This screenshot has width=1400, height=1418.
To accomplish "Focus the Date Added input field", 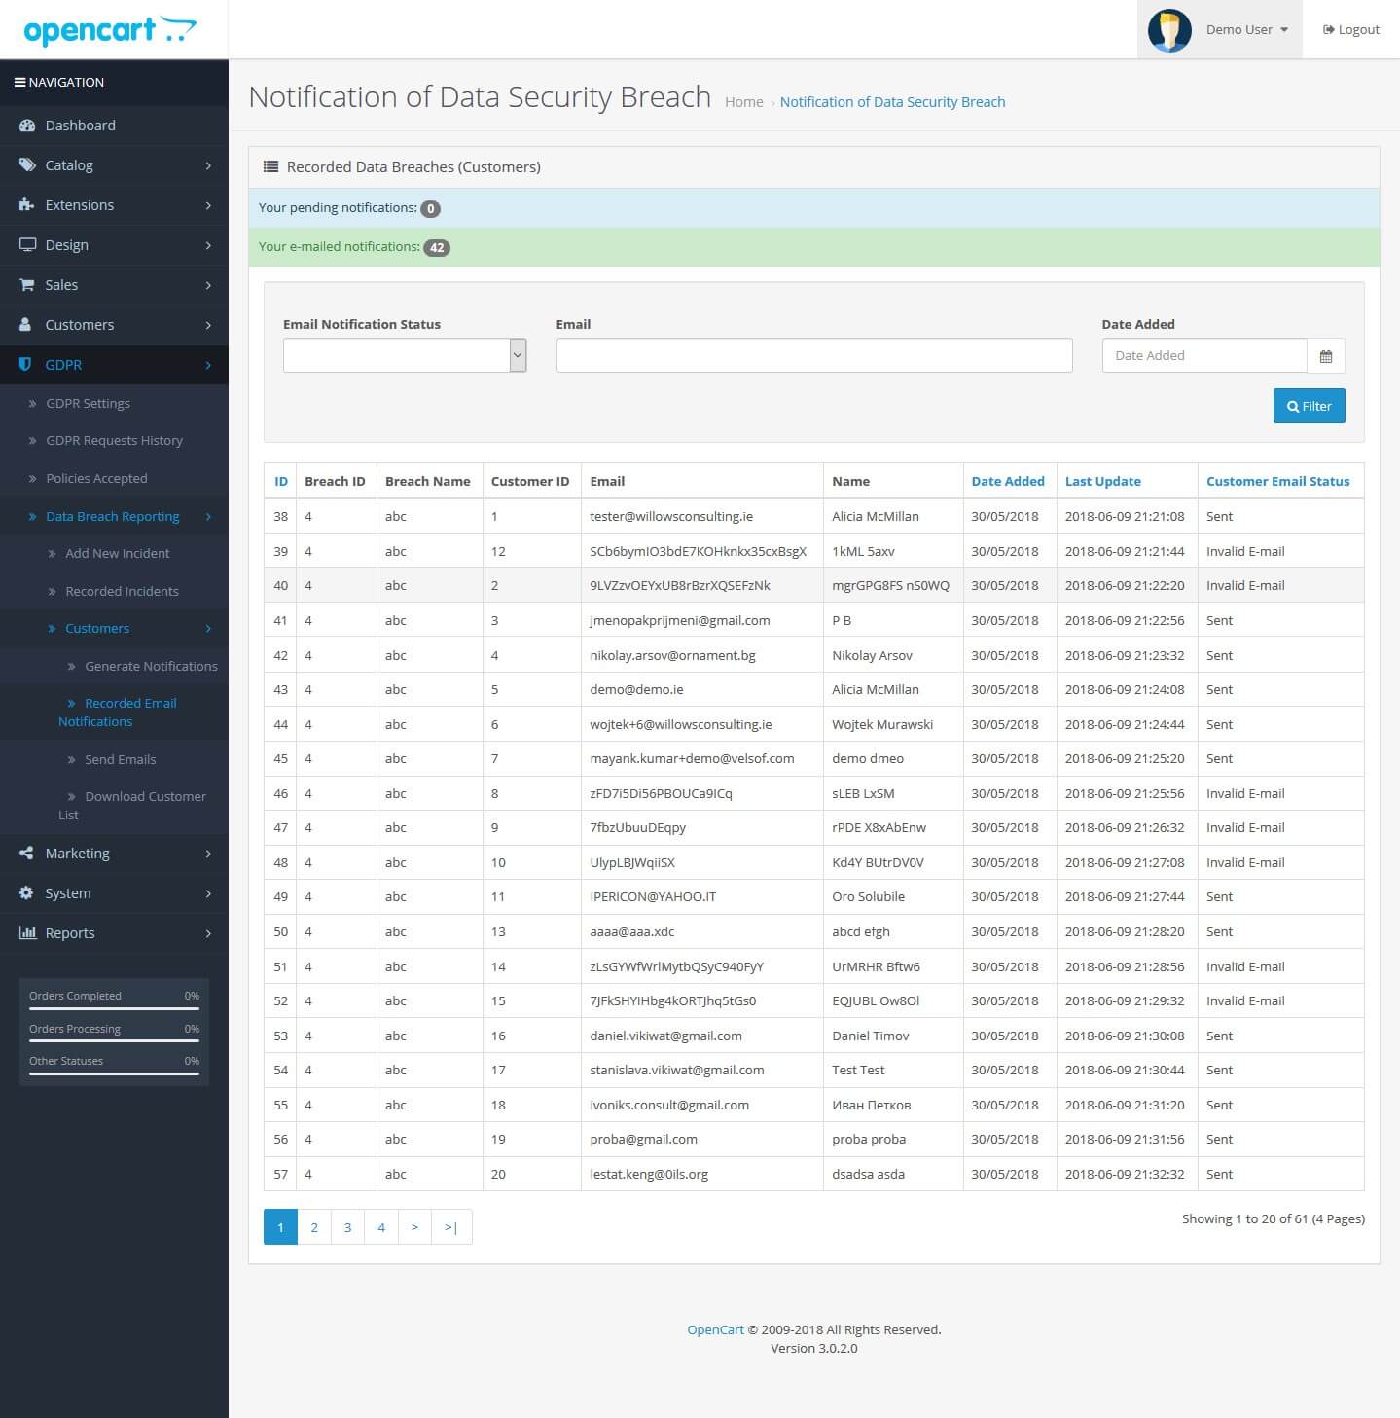I will click(1204, 356).
